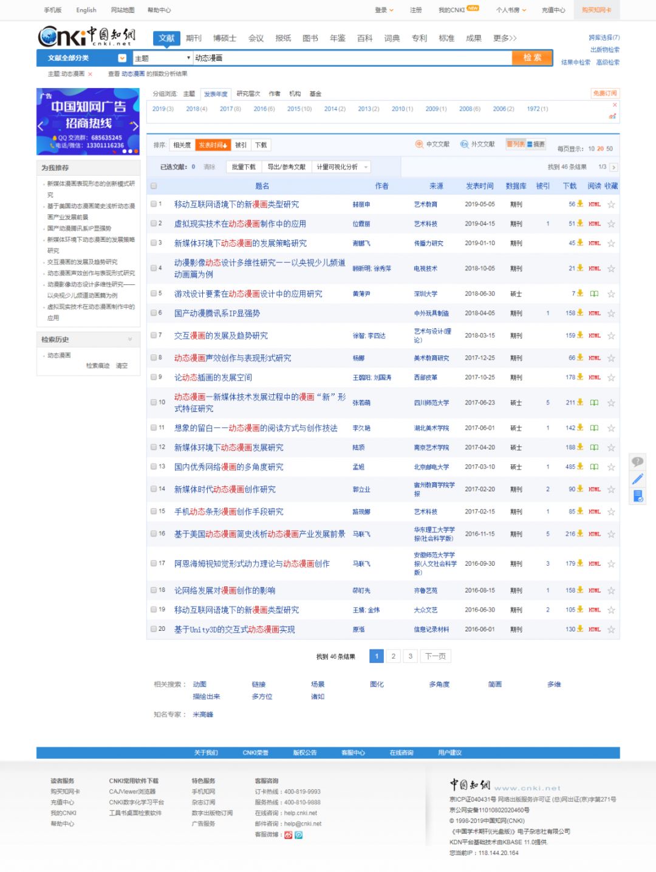Open the 登录 dropdown in top bar
Viewport: 656px width, 872px height.
point(384,10)
